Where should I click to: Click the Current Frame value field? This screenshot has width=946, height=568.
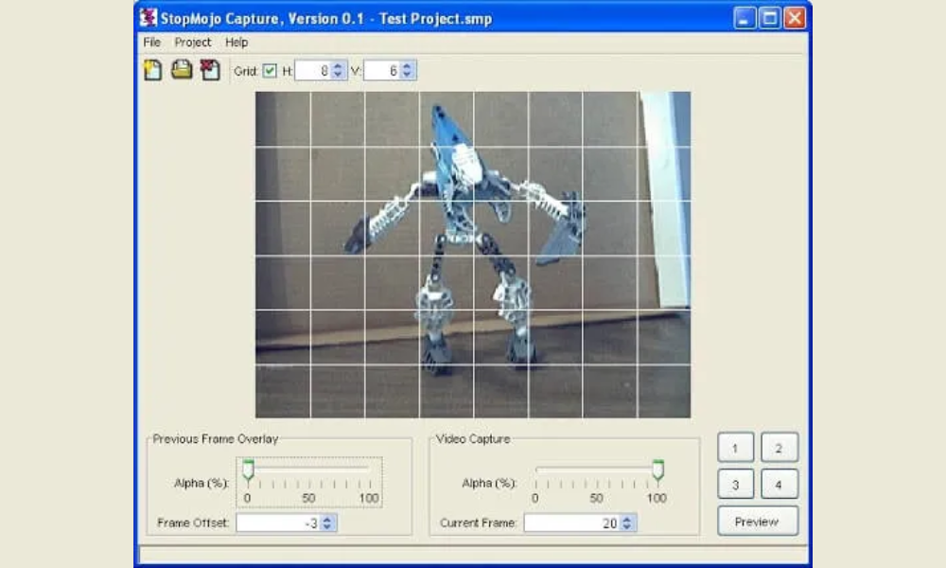click(x=572, y=523)
